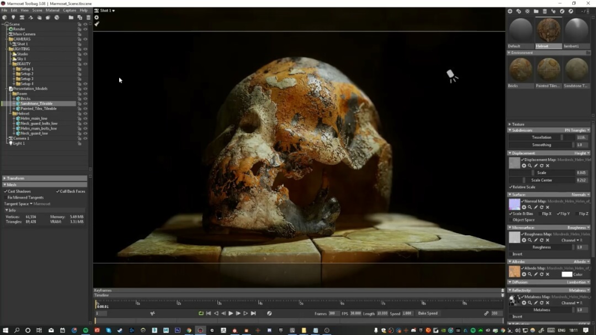Screen dimensions: 596x335
Task: Open the File menu
Action: point(4,10)
